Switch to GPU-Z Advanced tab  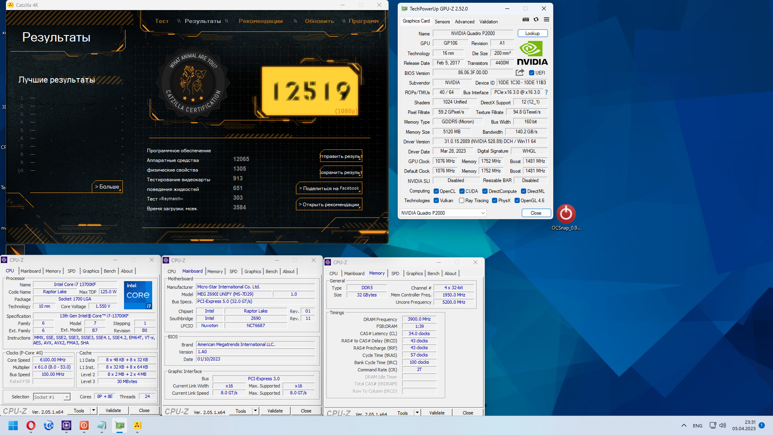coord(465,22)
